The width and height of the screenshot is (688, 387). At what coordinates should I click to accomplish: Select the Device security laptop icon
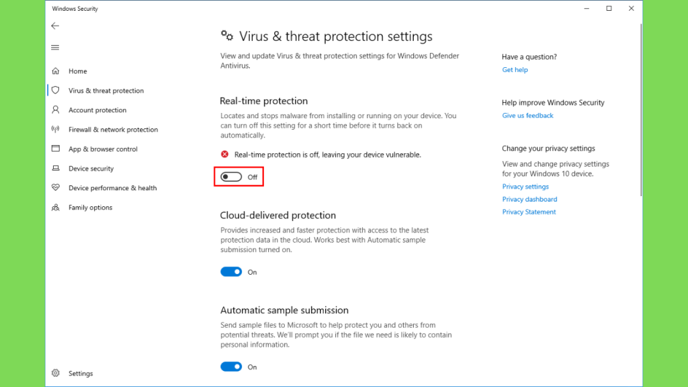tap(55, 168)
